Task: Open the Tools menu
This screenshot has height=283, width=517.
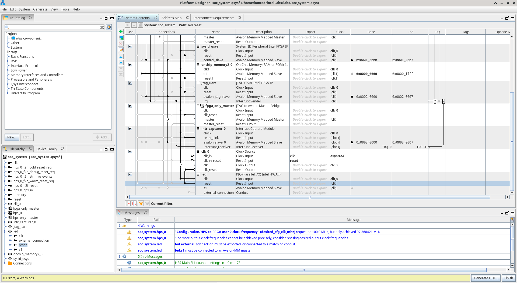Action: point(65,9)
